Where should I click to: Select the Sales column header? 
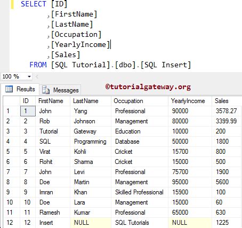pyautogui.click(x=227, y=101)
